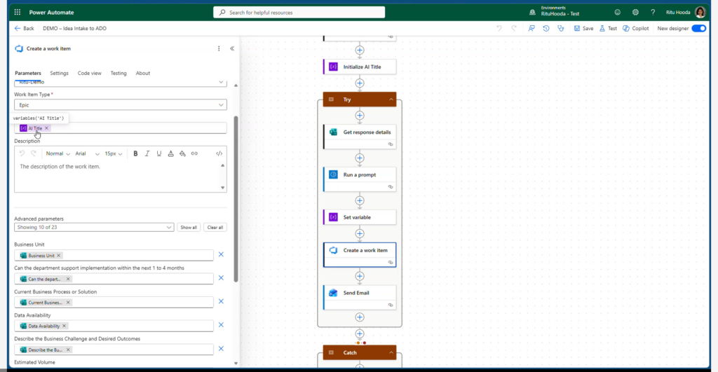Screen dimensions: 718x372
Task: Collapse the Try scope block
Action: coord(390,99)
